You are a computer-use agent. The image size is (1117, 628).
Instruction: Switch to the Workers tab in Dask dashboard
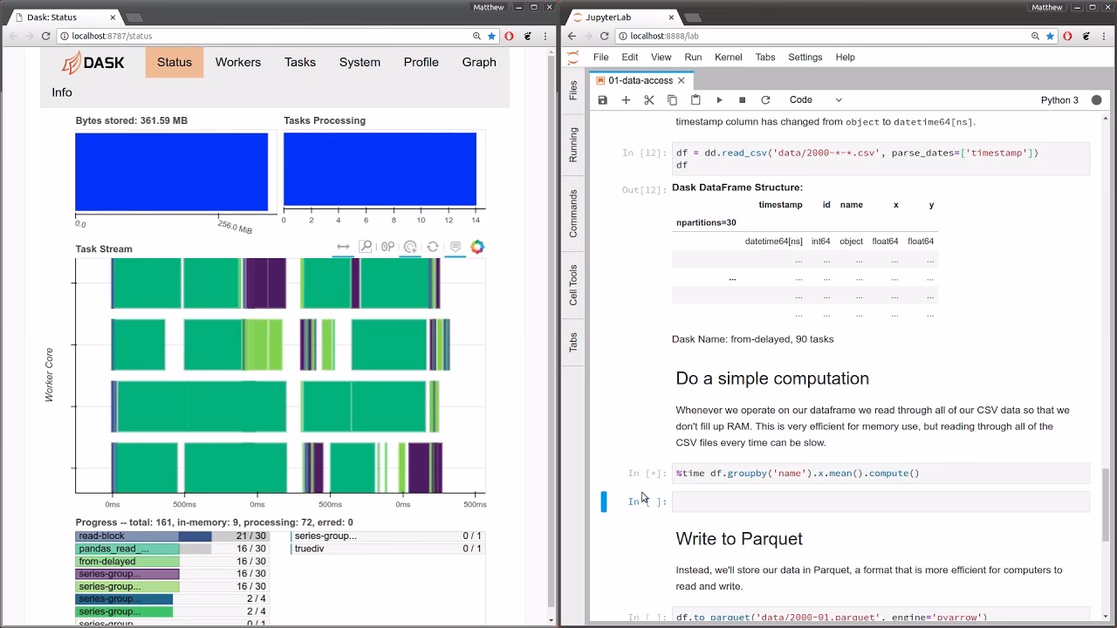237,62
